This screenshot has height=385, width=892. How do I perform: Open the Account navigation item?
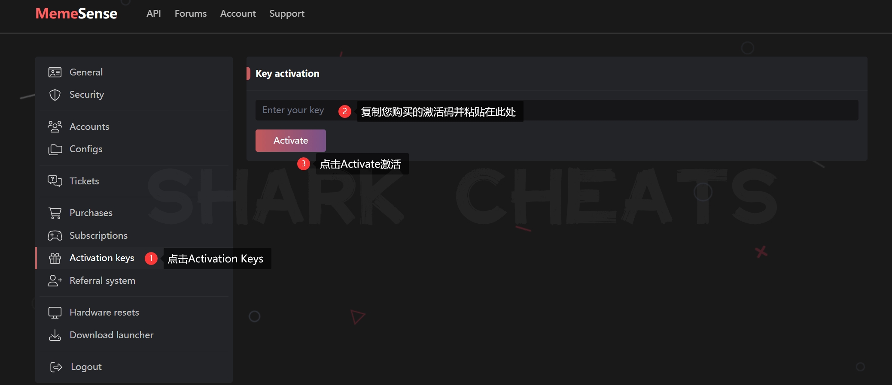[238, 14]
